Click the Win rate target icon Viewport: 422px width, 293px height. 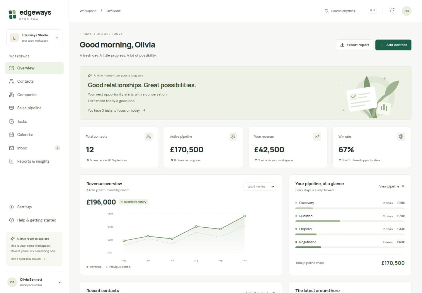point(401,137)
